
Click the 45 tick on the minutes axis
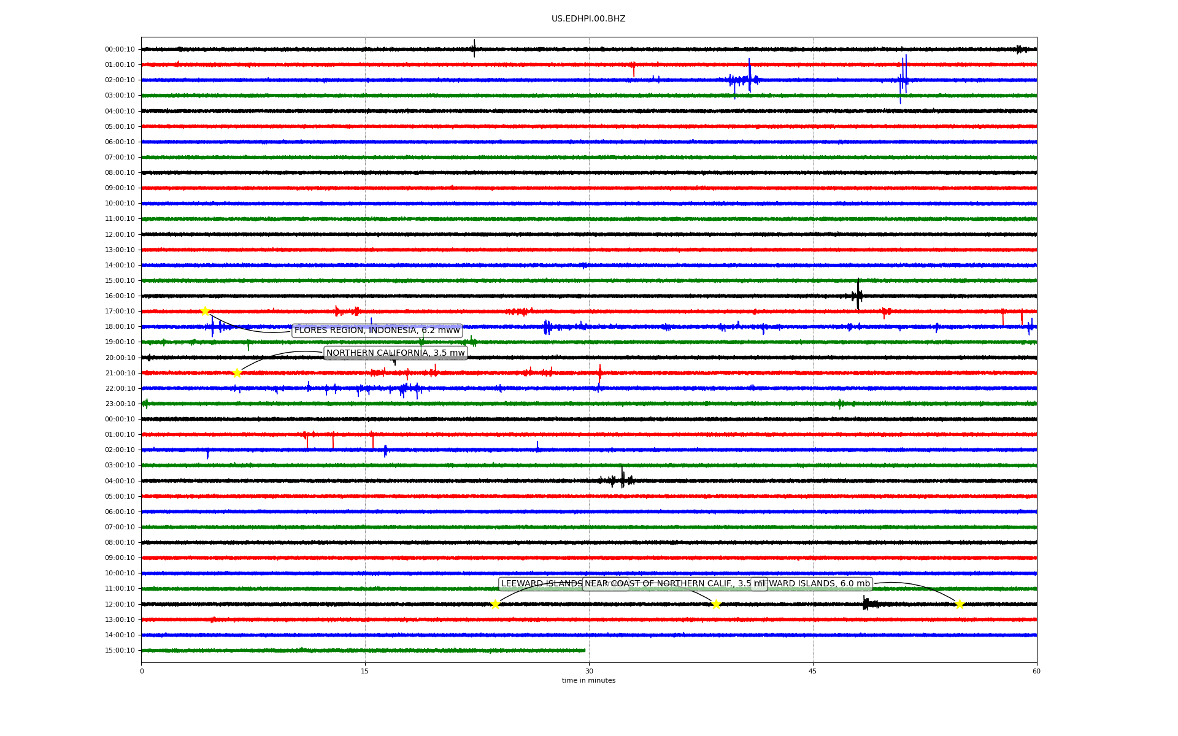pyautogui.click(x=812, y=671)
